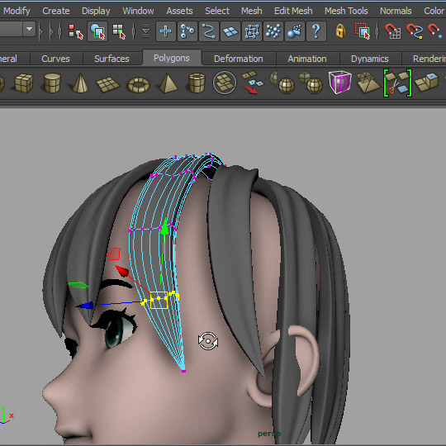Click the purple sphere in wireframe cube icon
Image resolution: width=446 pixels, height=446 pixels.
tap(340, 83)
